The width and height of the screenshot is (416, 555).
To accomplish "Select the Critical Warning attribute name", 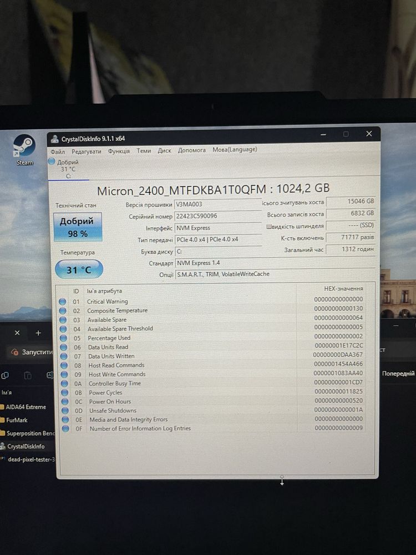I will click(x=108, y=301).
